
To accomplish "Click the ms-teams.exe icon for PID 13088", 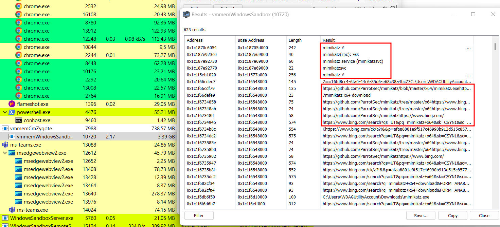I will point(5,145).
